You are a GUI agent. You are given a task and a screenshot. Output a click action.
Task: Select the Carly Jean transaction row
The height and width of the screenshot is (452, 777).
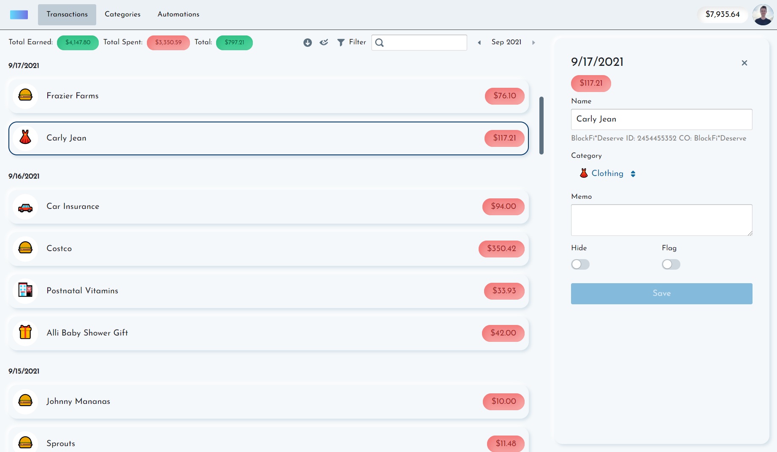[268, 138]
